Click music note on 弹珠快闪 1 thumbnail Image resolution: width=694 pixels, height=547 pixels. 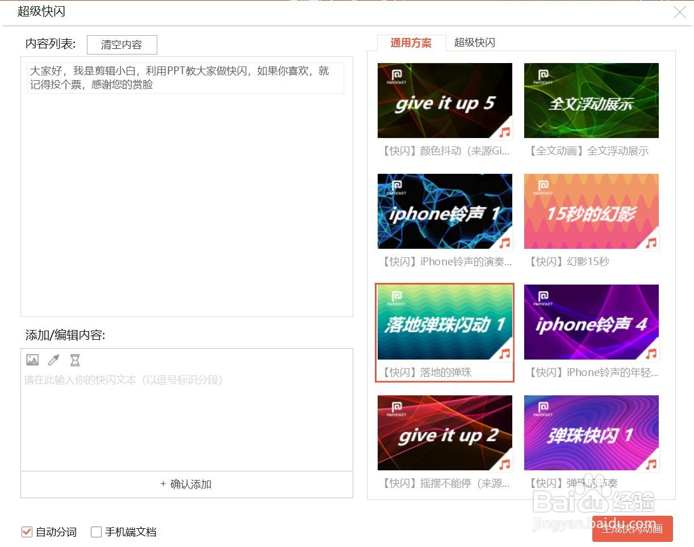pyautogui.click(x=651, y=464)
